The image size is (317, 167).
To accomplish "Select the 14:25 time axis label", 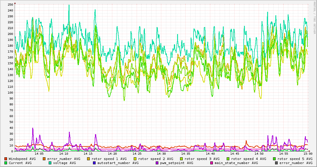I will tap(137, 154).
